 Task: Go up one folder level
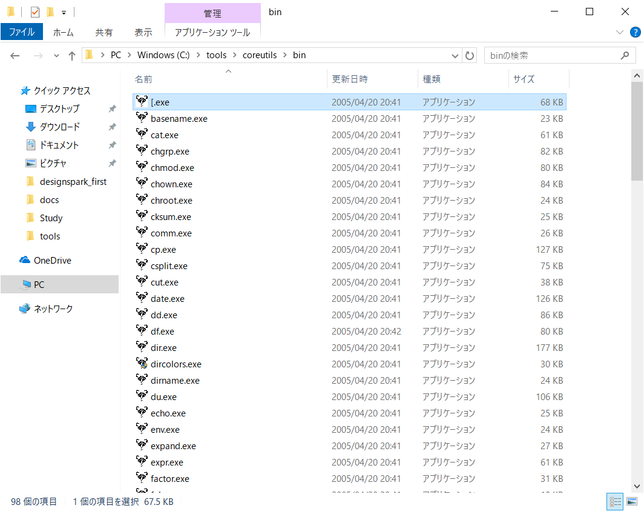point(72,56)
